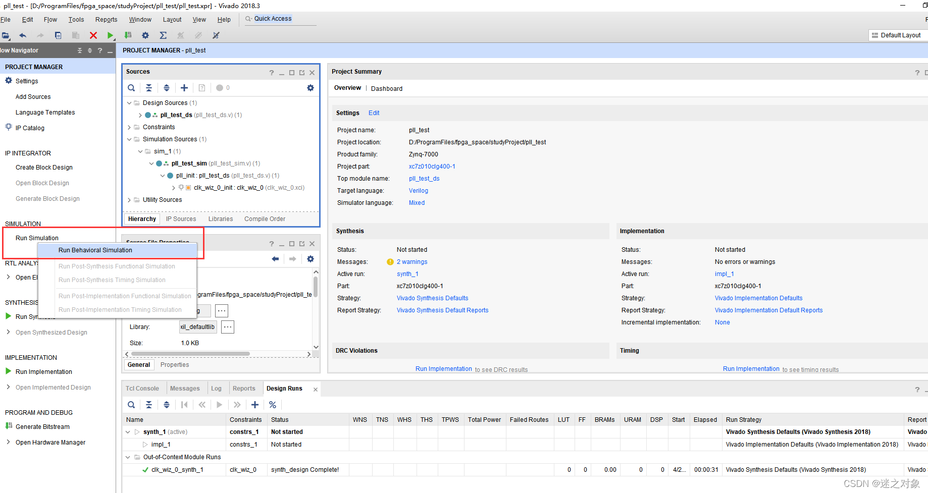The height and width of the screenshot is (493, 928).
Task: Add new run with Design Runs plus
Action: (255, 405)
